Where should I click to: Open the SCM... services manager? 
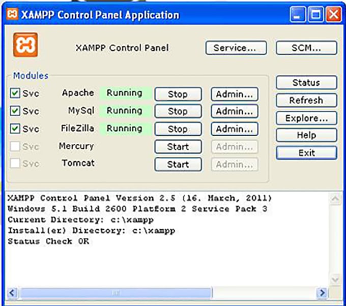[x=306, y=48]
